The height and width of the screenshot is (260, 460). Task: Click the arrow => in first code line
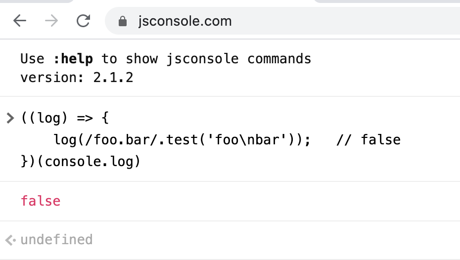(x=85, y=119)
